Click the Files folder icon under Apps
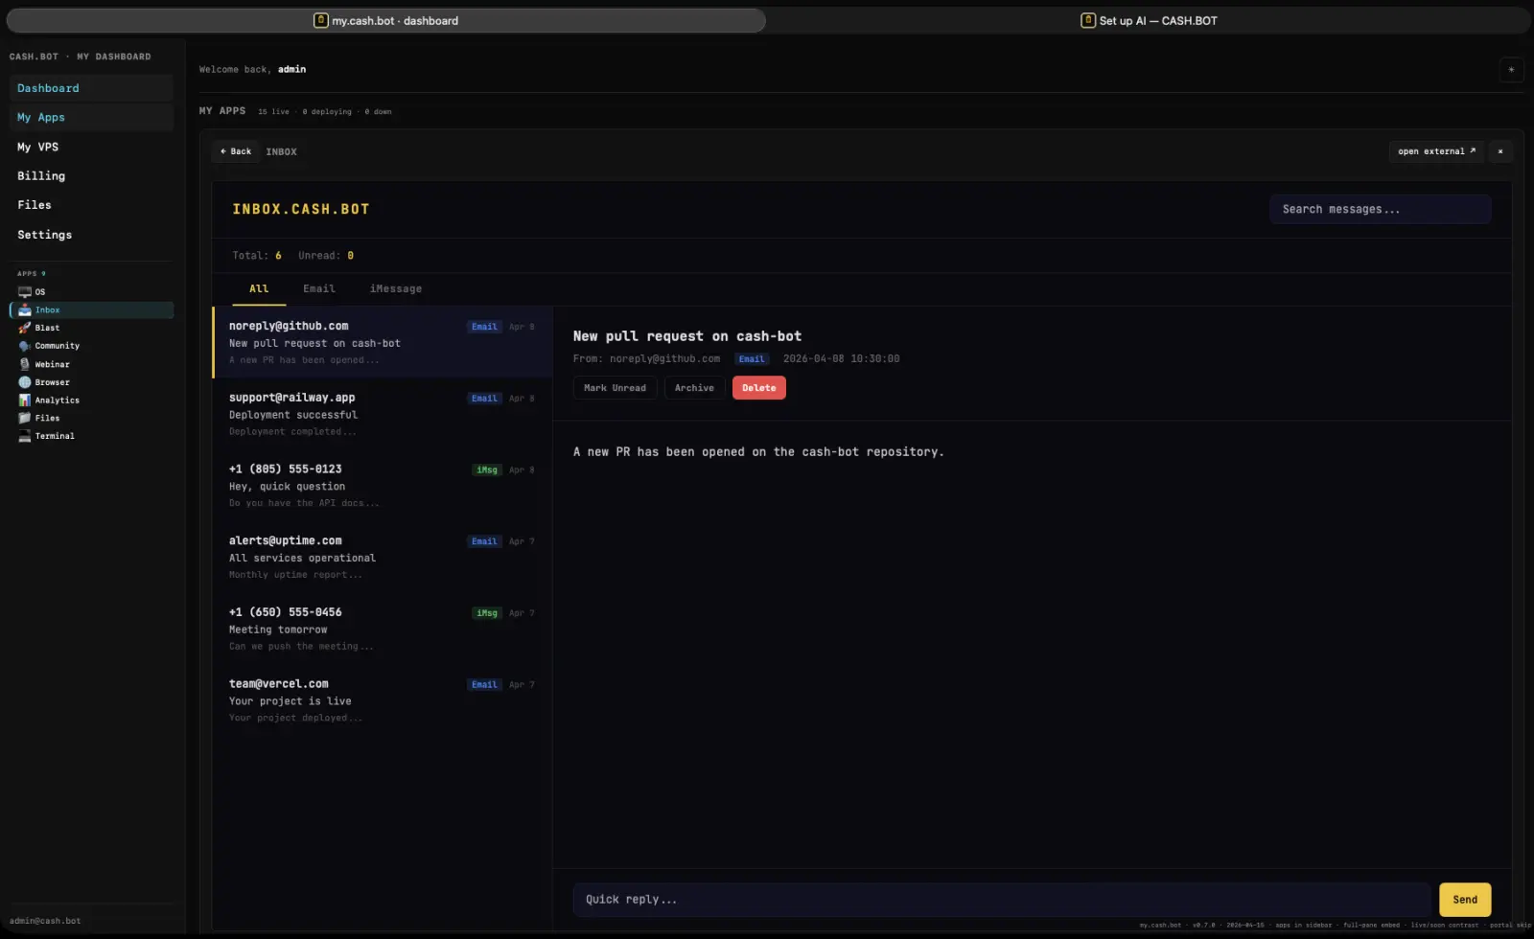 pos(25,418)
